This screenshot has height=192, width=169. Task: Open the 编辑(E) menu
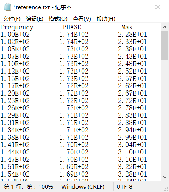(x=35, y=19)
